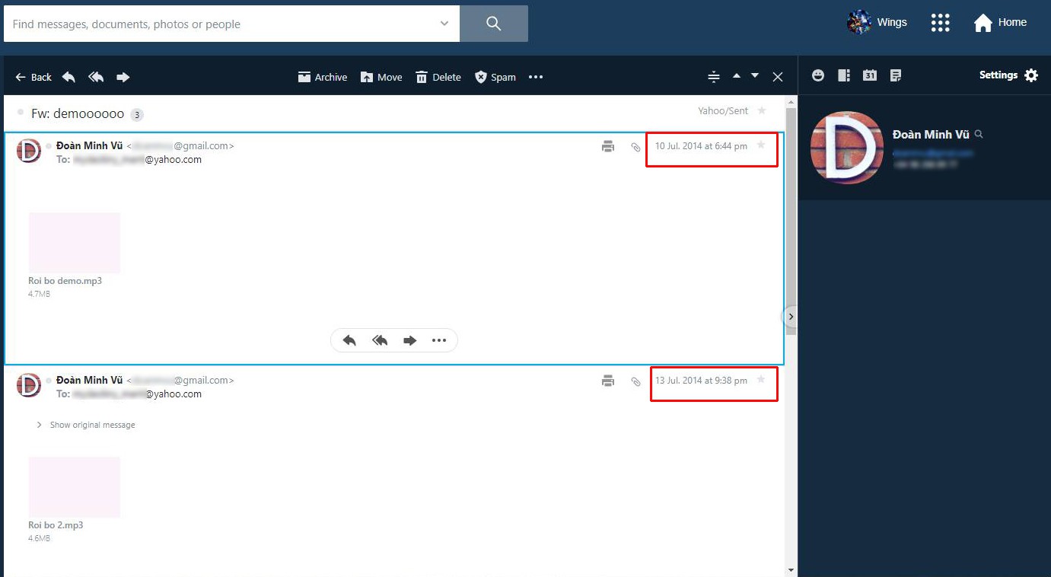The image size is (1051, 577).
Task: Star the 13 Jul. 2014 message
Action: [x=761, y=380]
